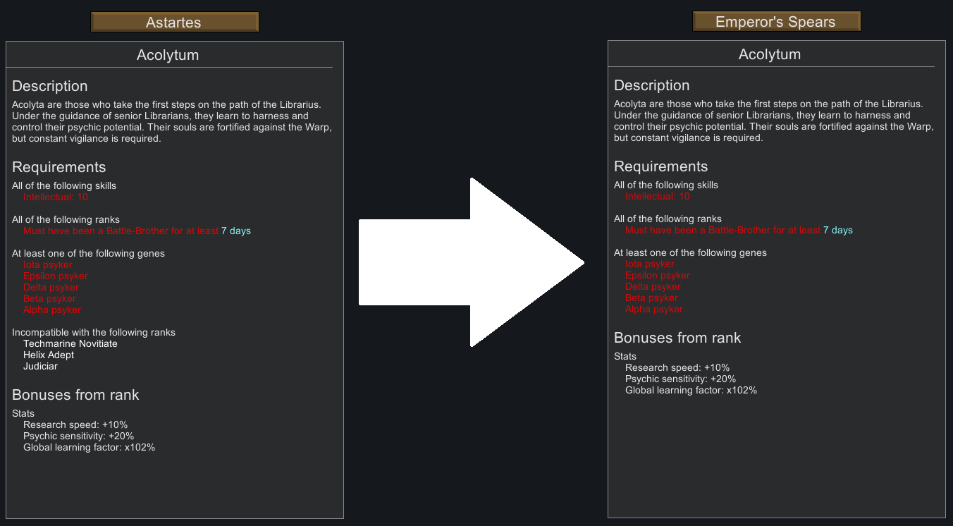Click the Astartes button
This screenshot has height=526, width=953.
tap(175, 22)
